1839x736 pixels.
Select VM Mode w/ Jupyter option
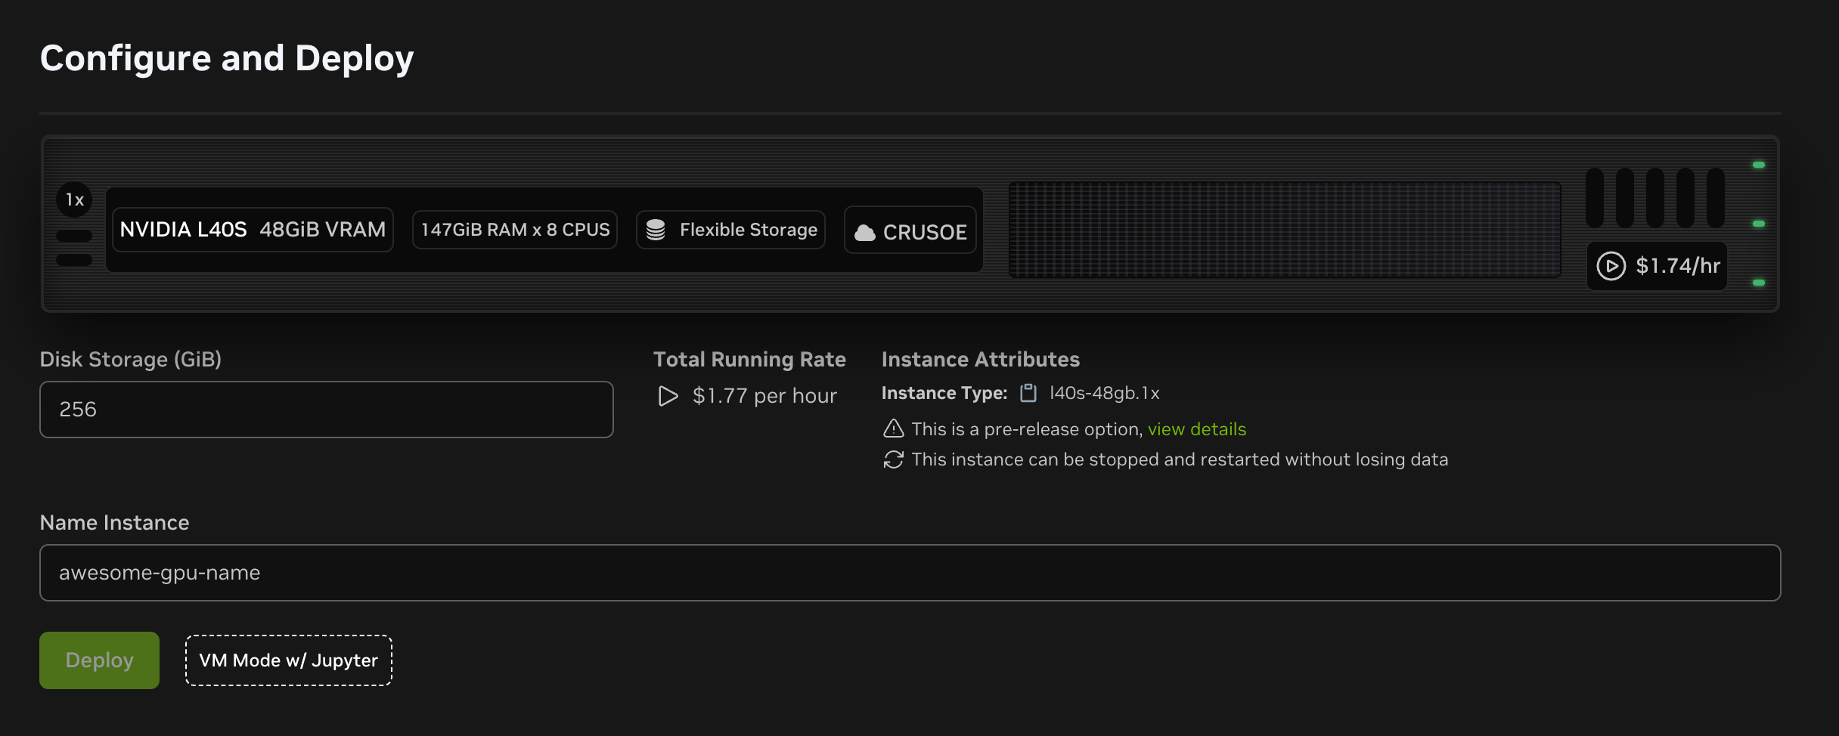288,660
